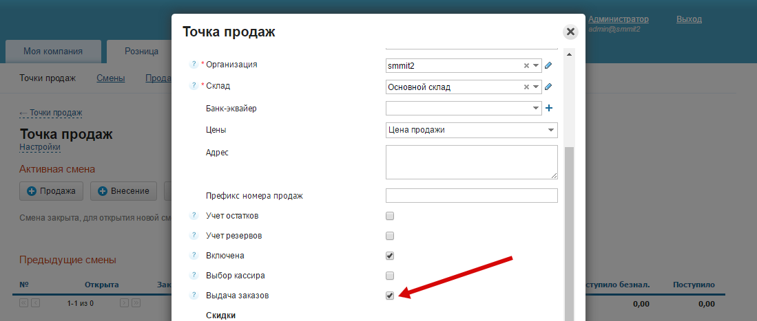Add new Банк-эквайер with plus icon

point(549,109)
